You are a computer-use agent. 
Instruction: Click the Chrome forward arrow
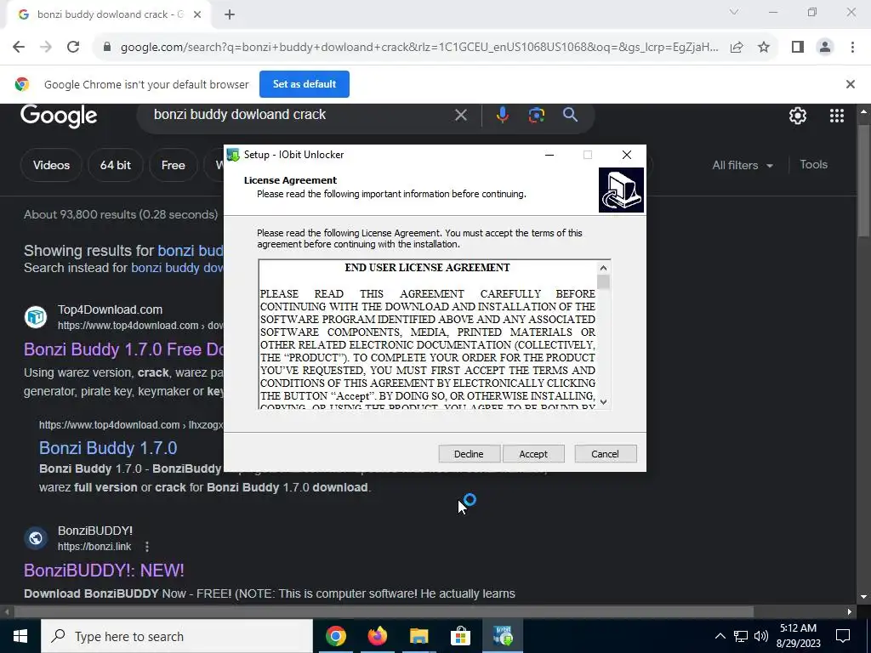(46, 48)
